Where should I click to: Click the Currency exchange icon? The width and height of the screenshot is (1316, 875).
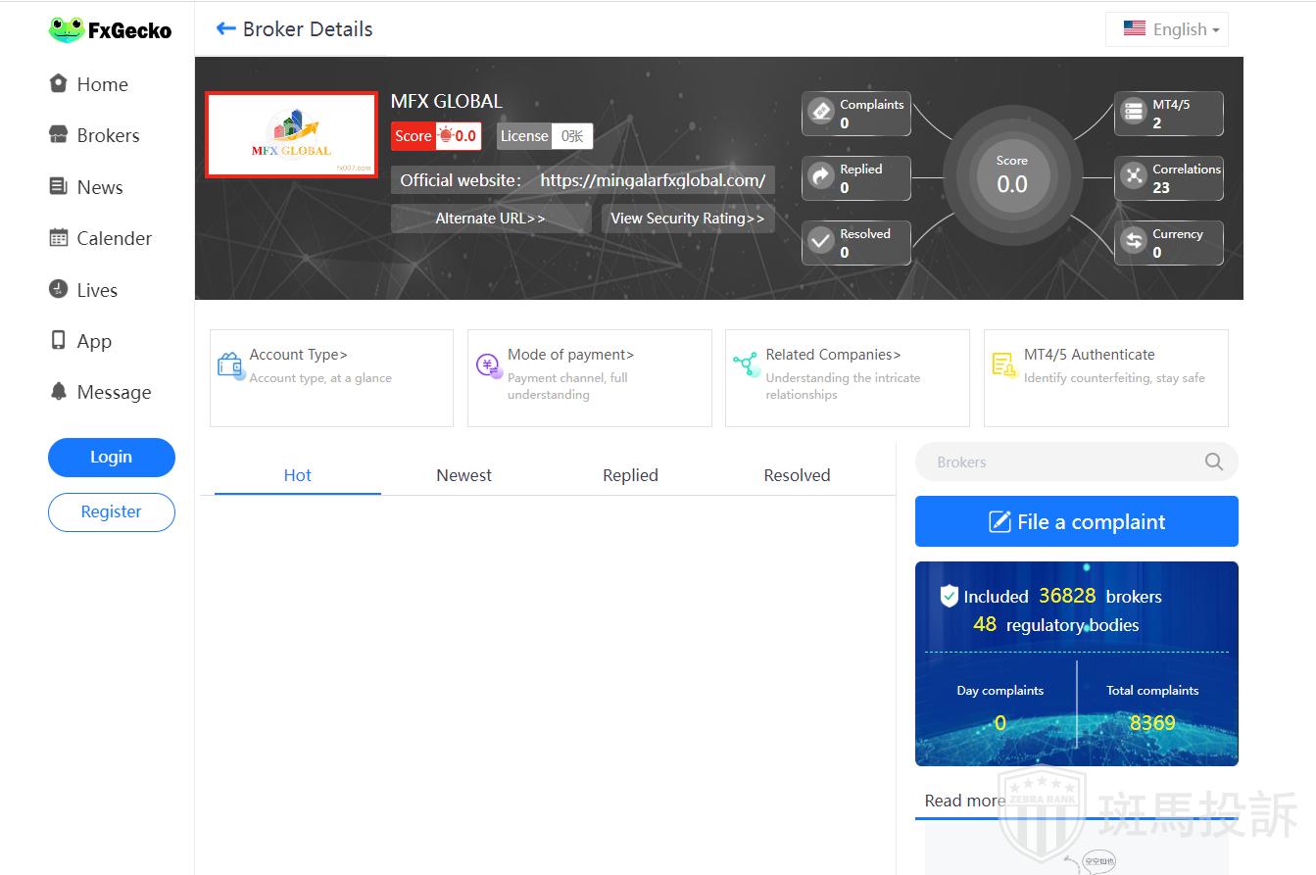coord(1134,242)
